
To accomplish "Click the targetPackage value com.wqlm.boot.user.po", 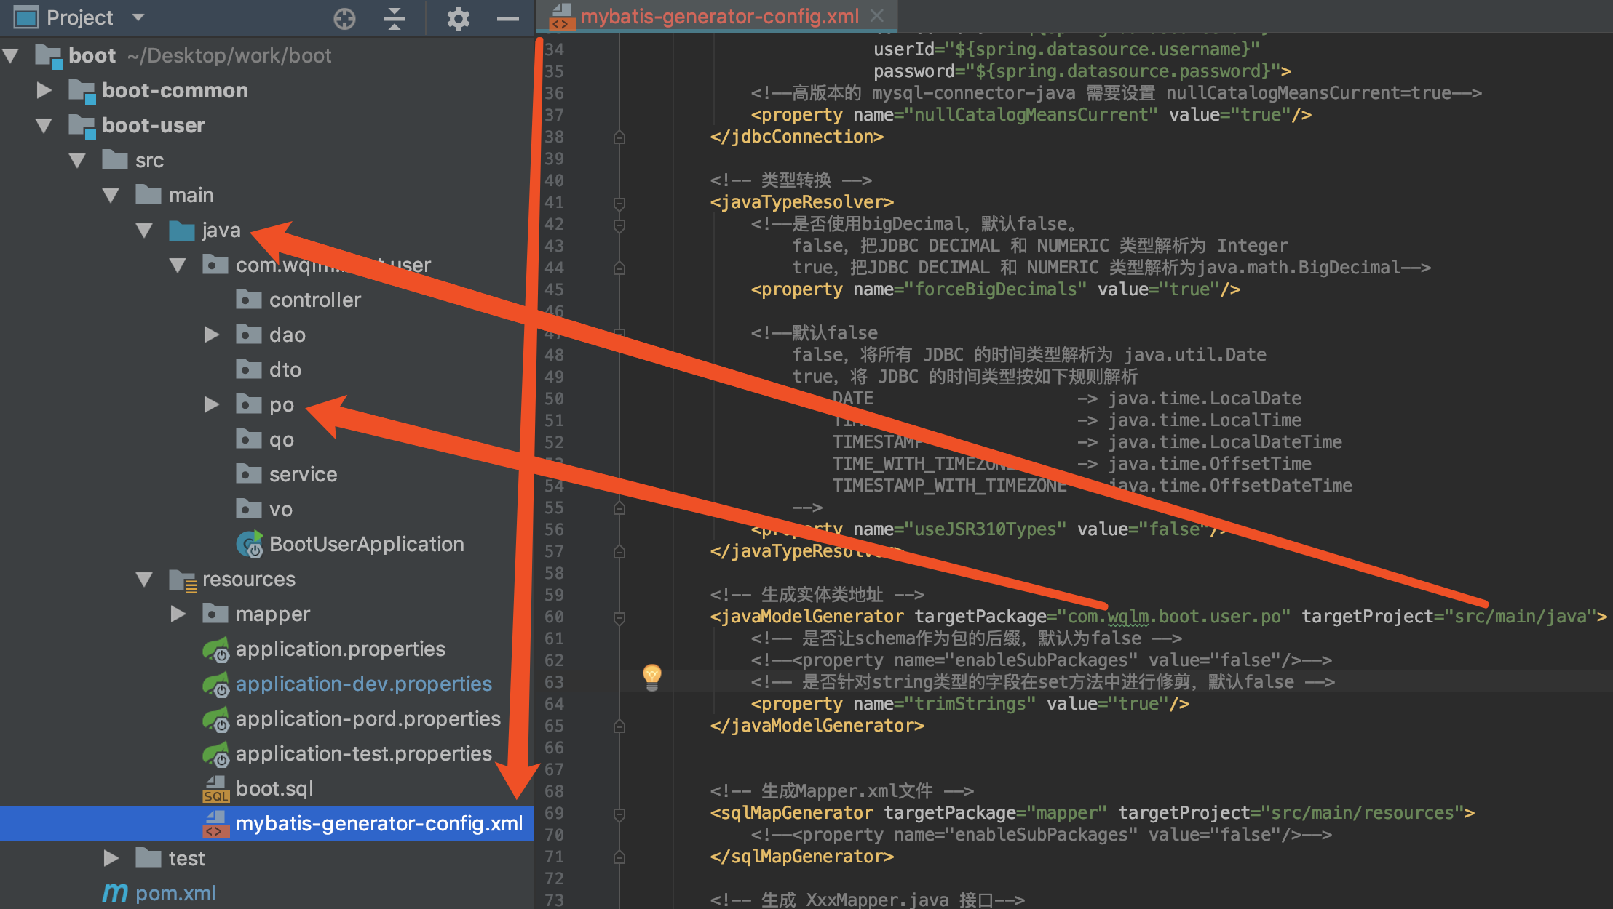I will pyautogui.click(x=1173, y=617).
